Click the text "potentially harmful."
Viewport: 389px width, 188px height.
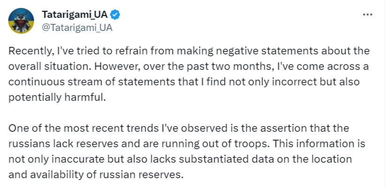[57, 98]
